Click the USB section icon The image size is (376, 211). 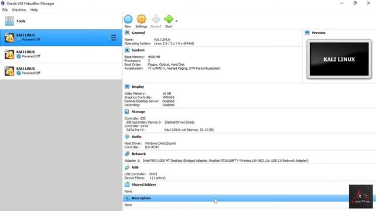127,167
